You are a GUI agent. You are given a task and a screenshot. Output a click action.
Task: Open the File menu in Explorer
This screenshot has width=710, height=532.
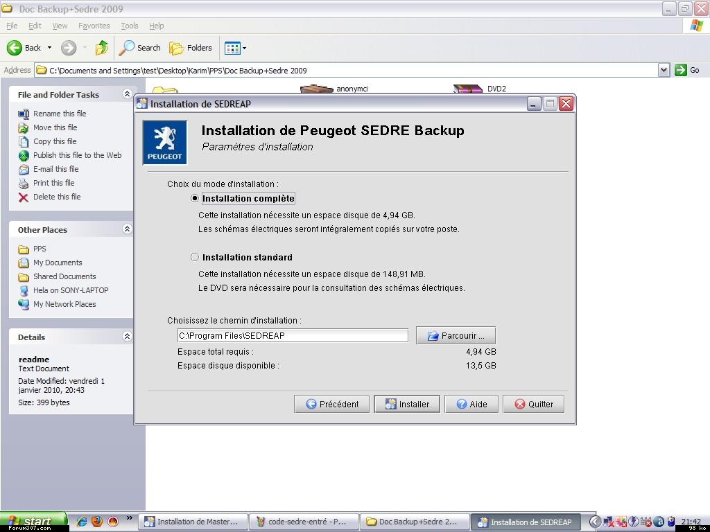12,26
